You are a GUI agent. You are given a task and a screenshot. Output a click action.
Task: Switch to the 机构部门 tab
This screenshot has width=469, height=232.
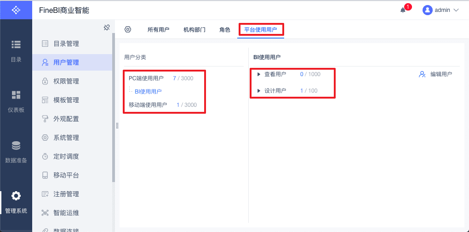pos(194,30)
